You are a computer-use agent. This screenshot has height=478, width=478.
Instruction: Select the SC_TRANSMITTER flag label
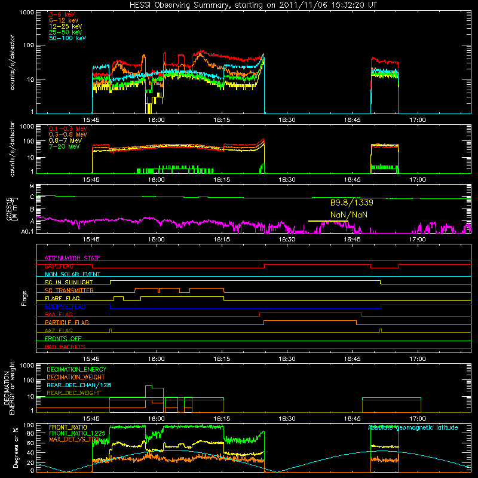coord(69,290)
